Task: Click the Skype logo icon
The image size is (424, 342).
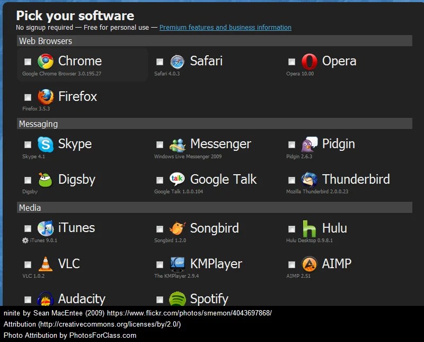Action: [x=46, y=144]
